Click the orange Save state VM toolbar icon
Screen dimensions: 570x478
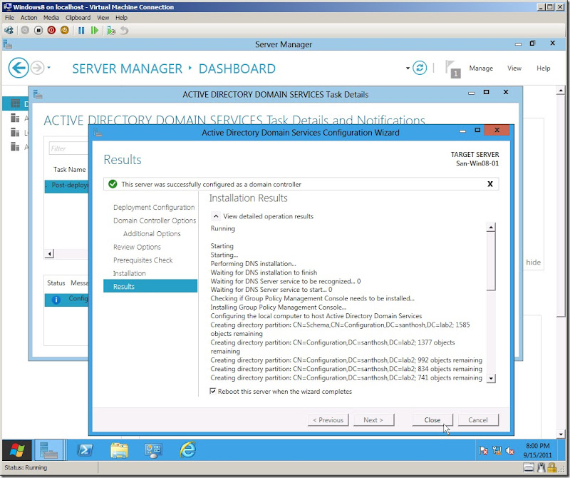[x=64, y=30]
